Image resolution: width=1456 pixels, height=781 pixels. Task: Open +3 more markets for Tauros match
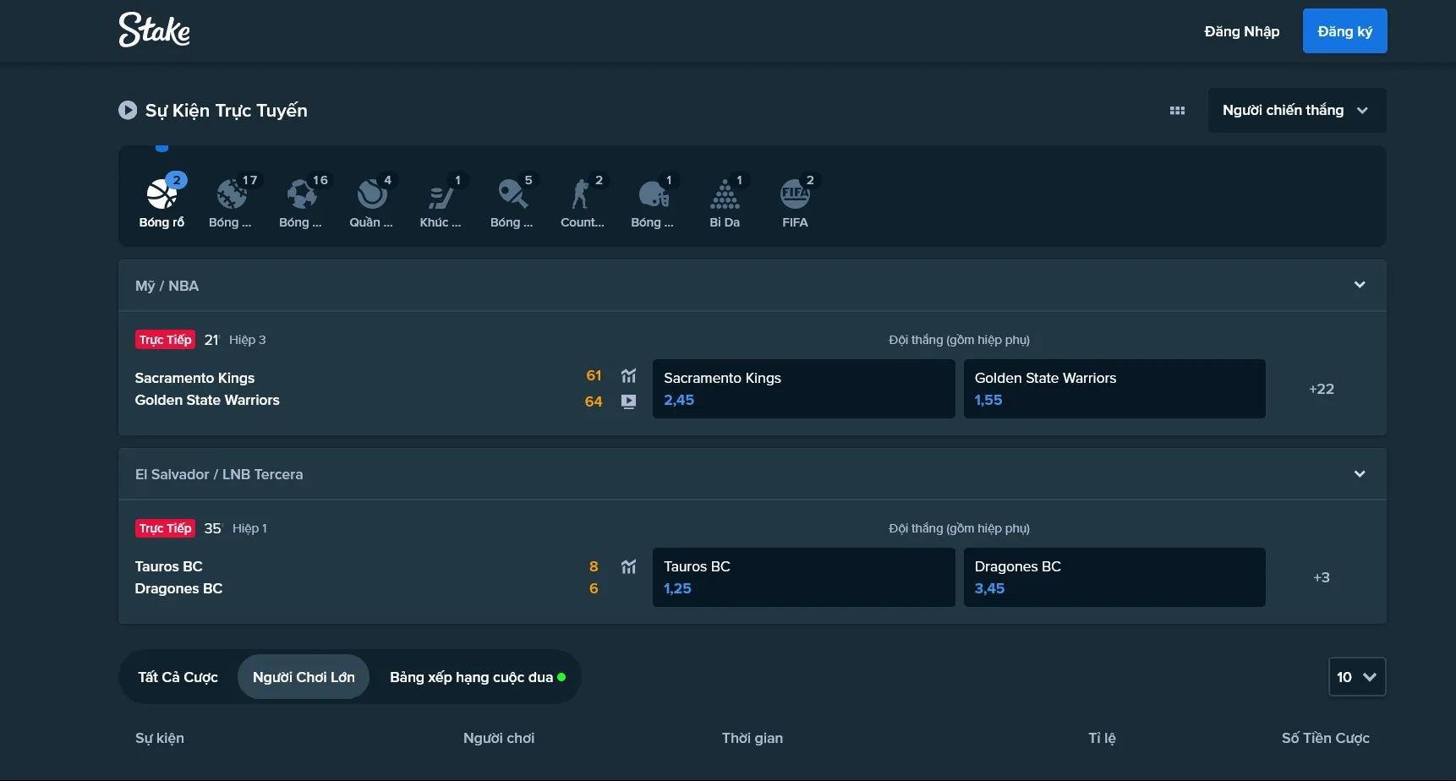point(1322,577)
